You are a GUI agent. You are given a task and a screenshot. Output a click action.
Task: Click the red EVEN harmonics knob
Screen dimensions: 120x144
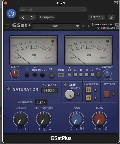[100, 119]
